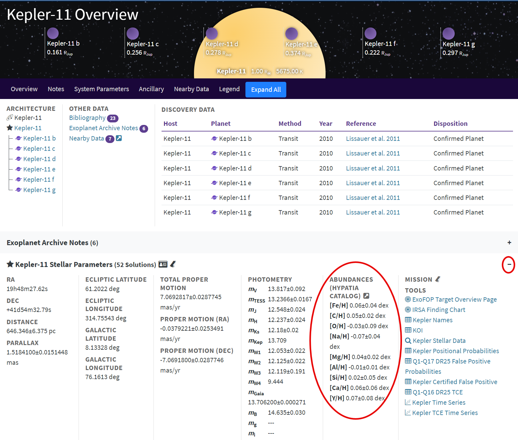This screenshot has width=518, height=440.
Task: Click the Kepler-11 f planet circle in the banner
Action: click(x=370, y=33)
